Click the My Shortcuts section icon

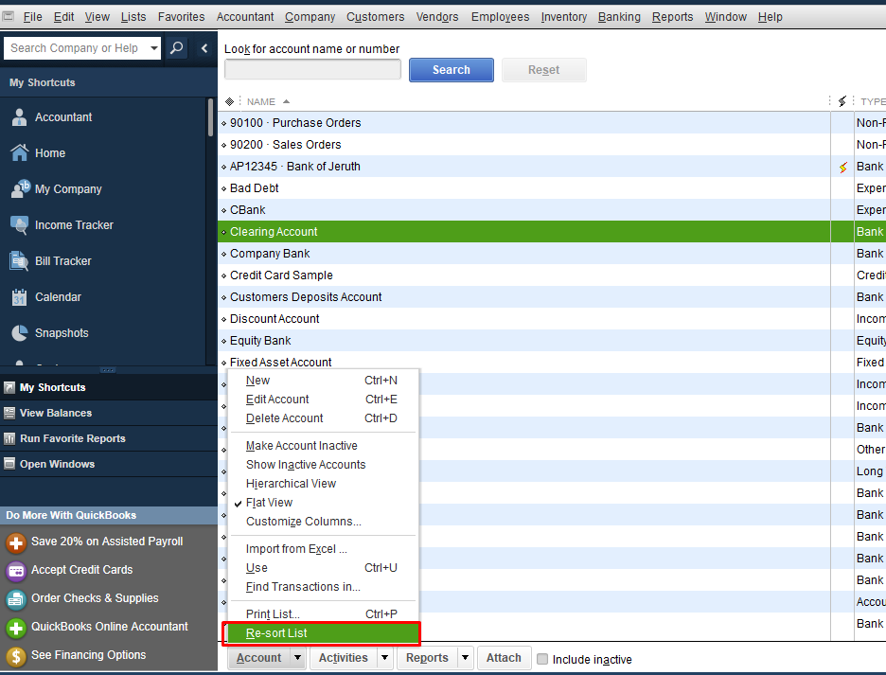coord(9,387)
